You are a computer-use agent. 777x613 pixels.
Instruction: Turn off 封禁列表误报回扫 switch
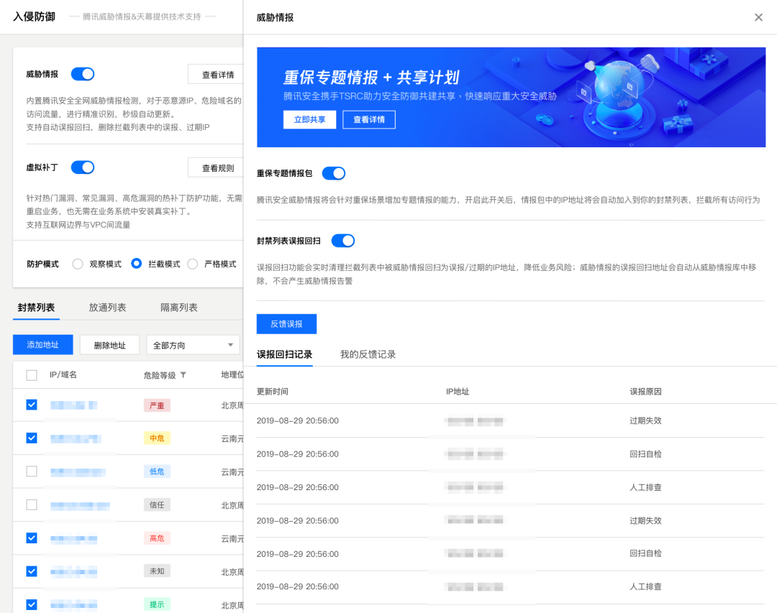[x=343, y=241]
